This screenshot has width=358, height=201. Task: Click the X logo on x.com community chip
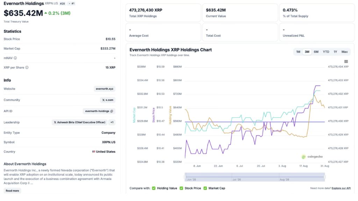[x=103, y=100]
